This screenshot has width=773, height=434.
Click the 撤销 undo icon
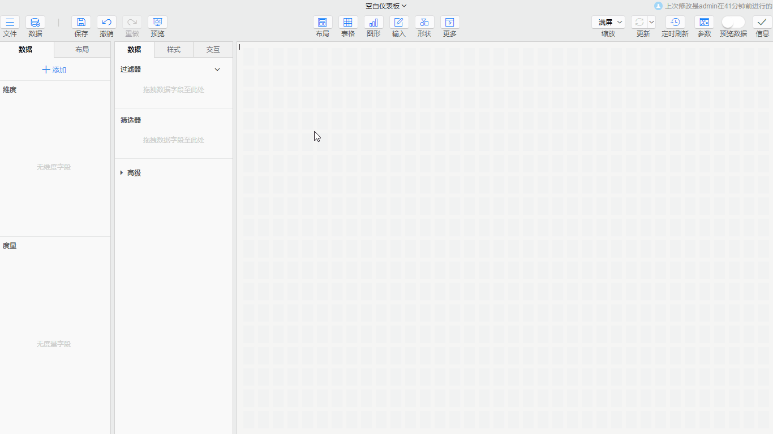pos(106,23)
